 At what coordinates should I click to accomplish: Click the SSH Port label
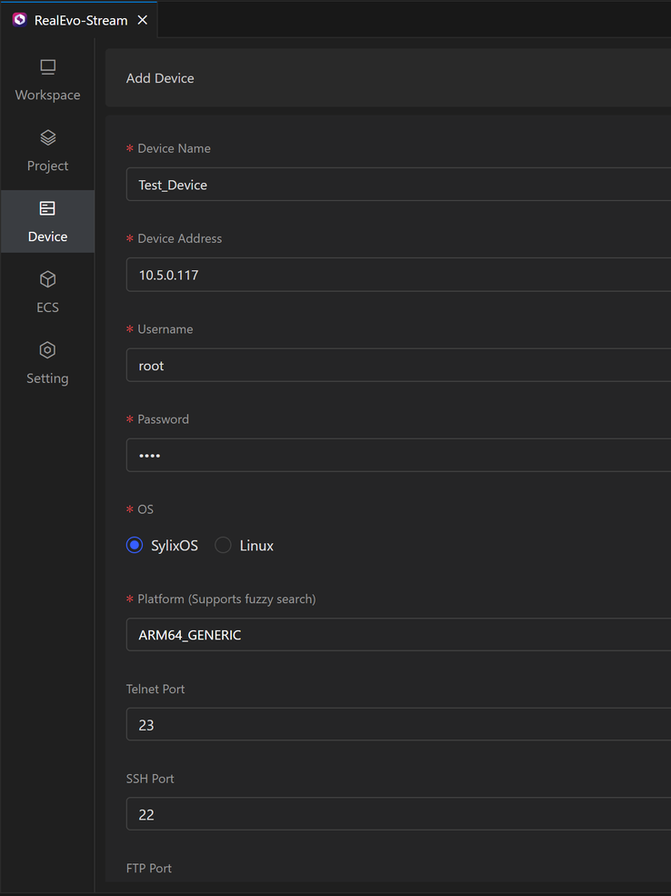[x=150, y=779]
